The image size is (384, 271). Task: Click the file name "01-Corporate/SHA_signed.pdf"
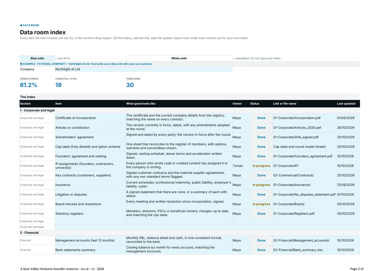pos(296,137)
